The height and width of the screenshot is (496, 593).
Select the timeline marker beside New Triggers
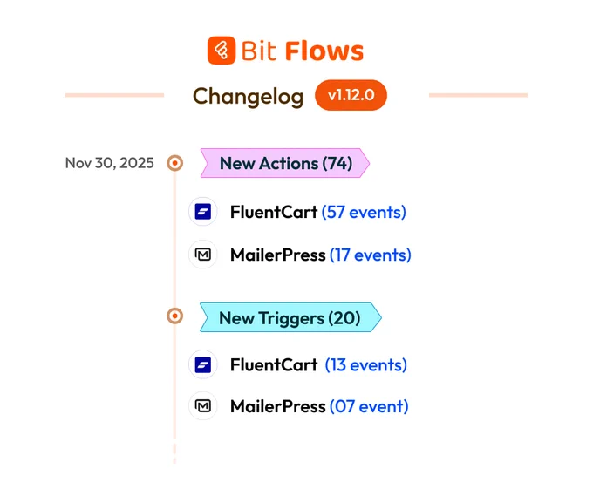(x=174, y=316)
